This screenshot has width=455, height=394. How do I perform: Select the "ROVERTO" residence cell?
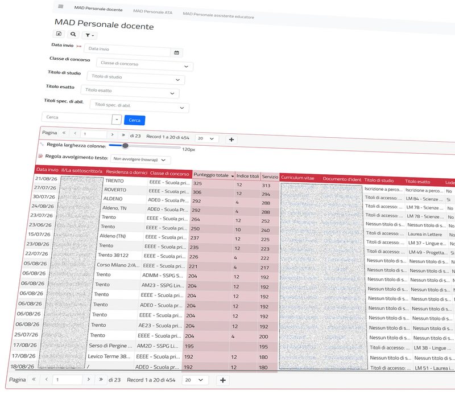point(115,190)
